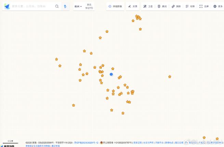Open feedback via the pencil icon

(130, 6)
